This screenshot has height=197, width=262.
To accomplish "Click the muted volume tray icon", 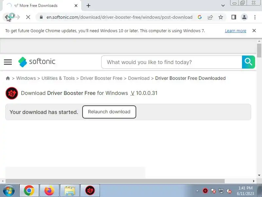I will coord(229,191).
